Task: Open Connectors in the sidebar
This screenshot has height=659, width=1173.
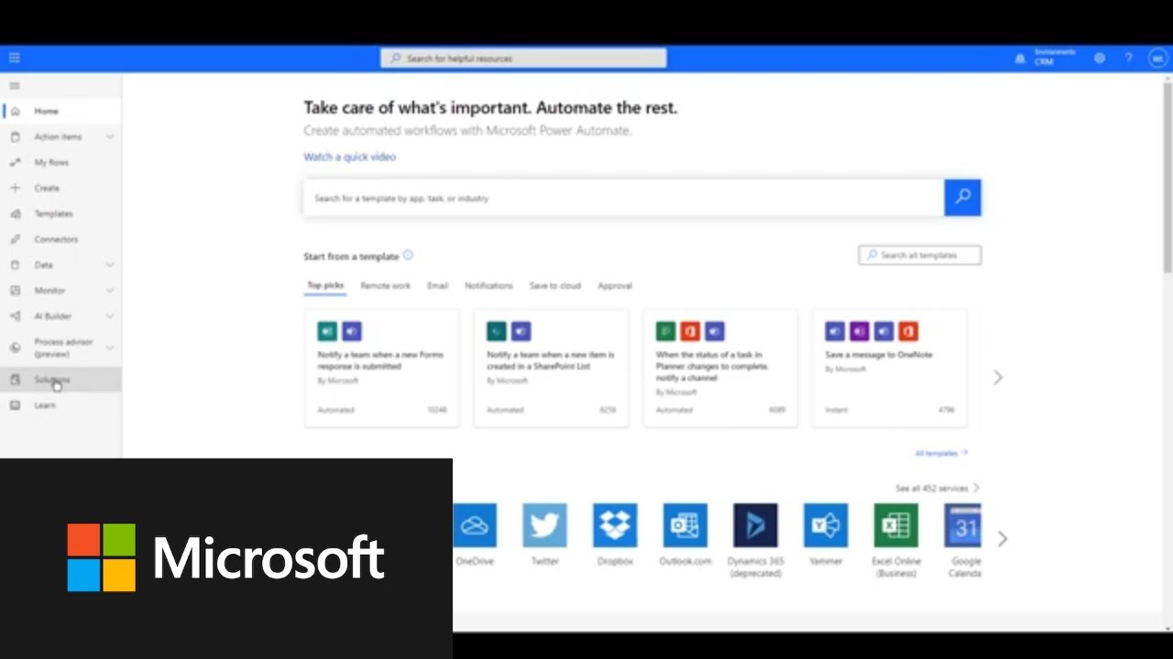Action: pyautogui.click(x=60, y=239)
